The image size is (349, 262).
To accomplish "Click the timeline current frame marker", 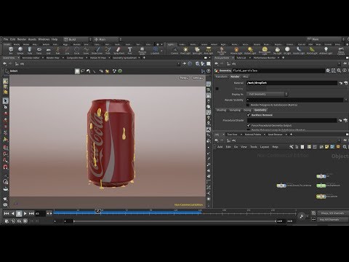I will click(97, 211).
